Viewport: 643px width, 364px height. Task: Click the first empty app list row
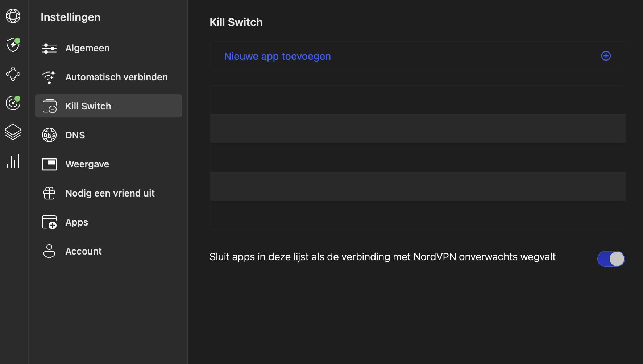pyautogui.click(x=418, y=100)
